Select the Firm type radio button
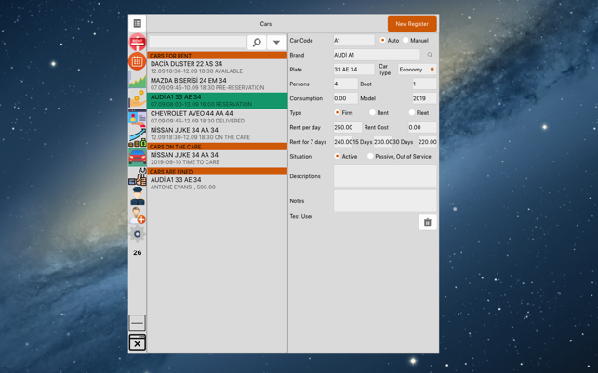 pos(338,112)
